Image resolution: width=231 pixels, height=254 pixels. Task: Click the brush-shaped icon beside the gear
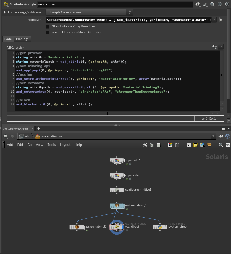(205, 4)
